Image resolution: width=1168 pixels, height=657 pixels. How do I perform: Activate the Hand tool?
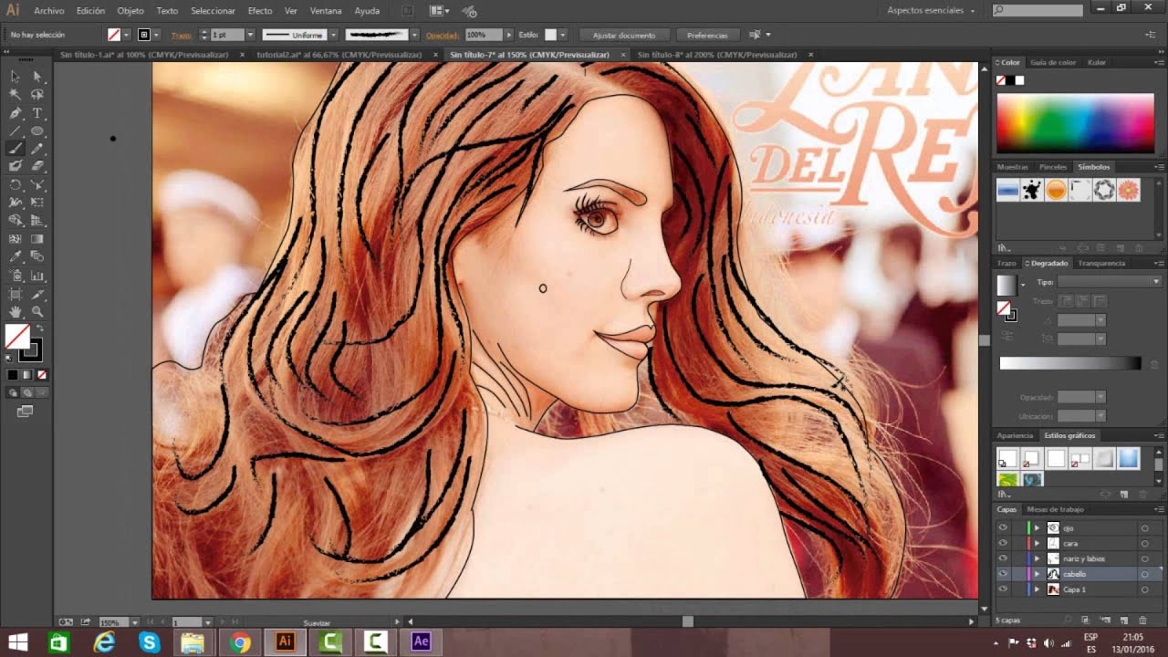[16, 312]
